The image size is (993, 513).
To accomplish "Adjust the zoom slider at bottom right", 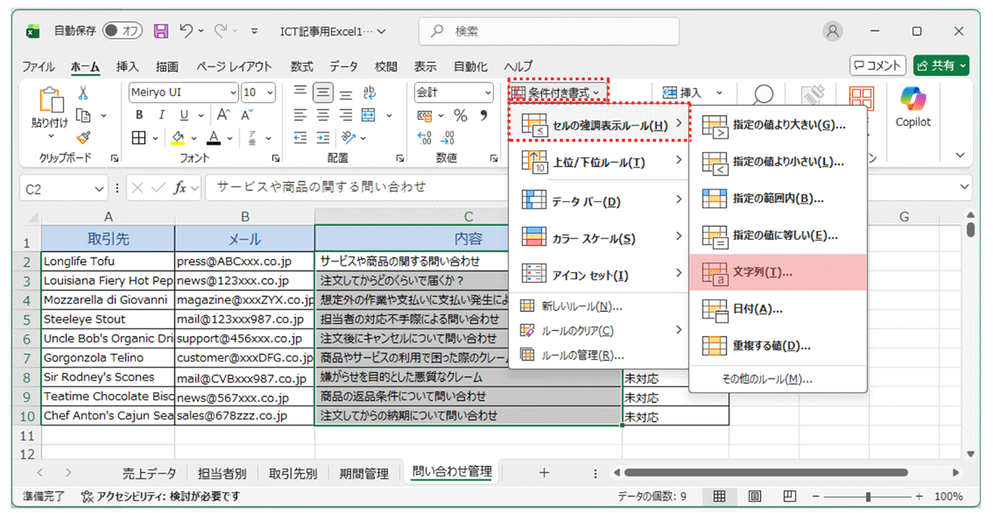I will (x=867, y=496).
